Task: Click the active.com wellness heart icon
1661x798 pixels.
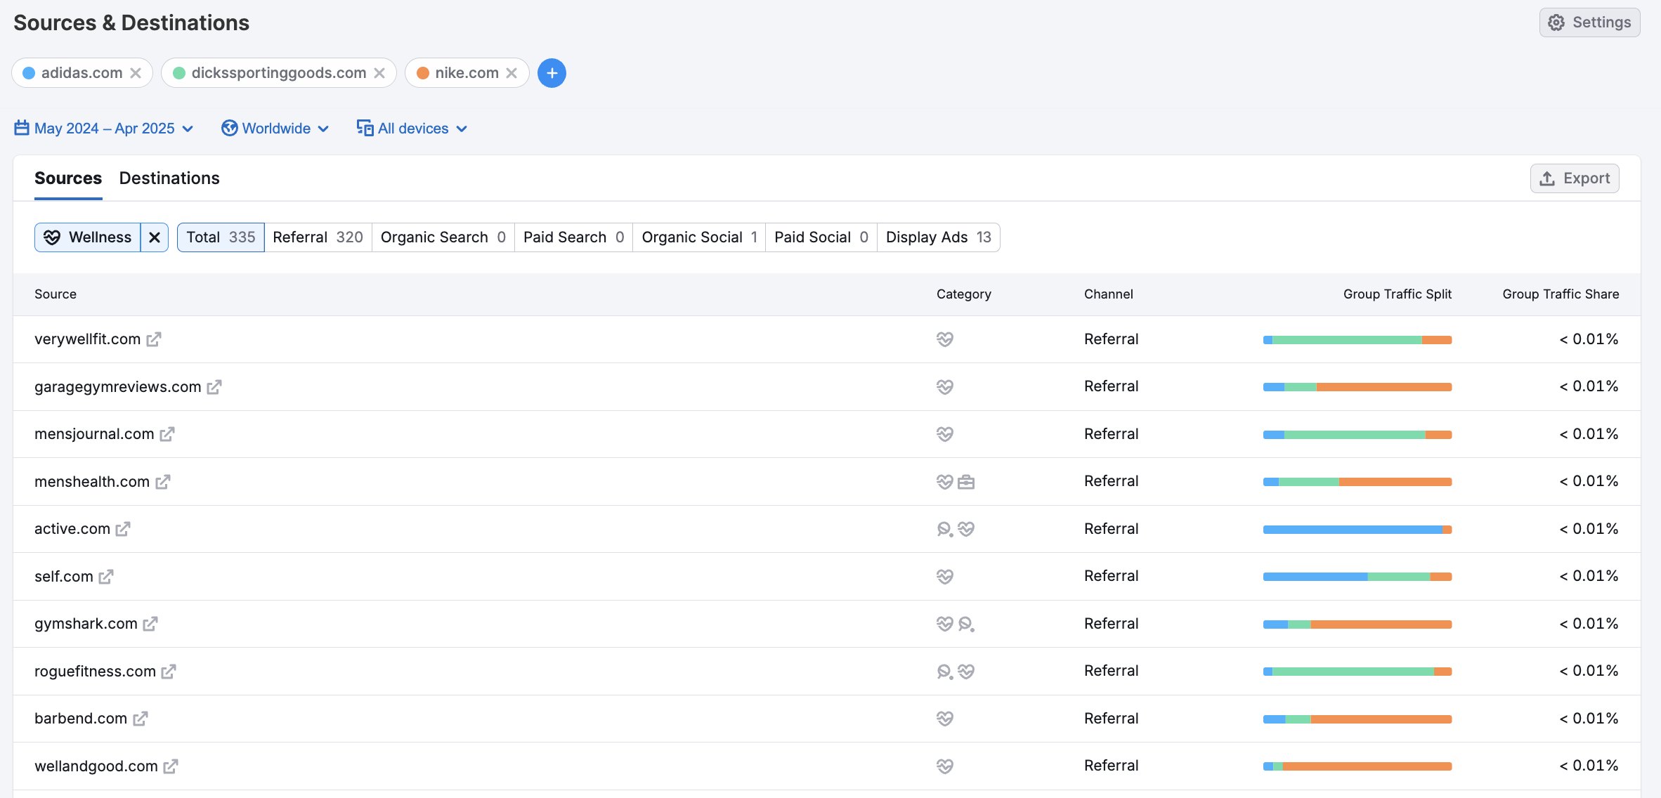Action: coord(966,529)
